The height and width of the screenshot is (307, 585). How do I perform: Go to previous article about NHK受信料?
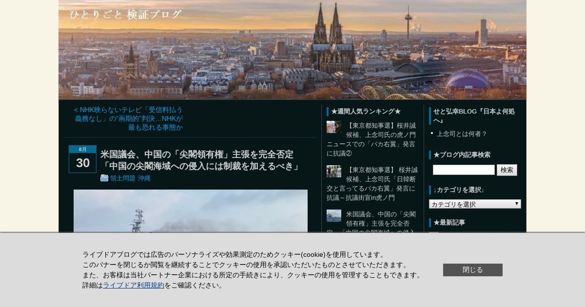coord(129,118)
